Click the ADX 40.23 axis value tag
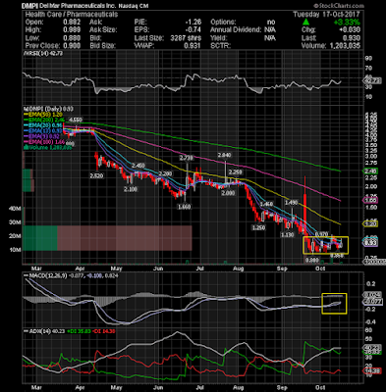 [x=372, y=348]
